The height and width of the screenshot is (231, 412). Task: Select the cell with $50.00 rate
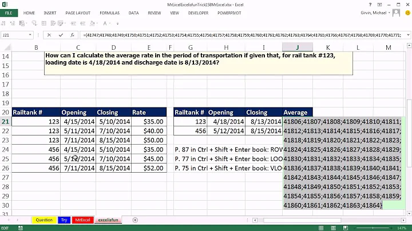tap(149, 140)
